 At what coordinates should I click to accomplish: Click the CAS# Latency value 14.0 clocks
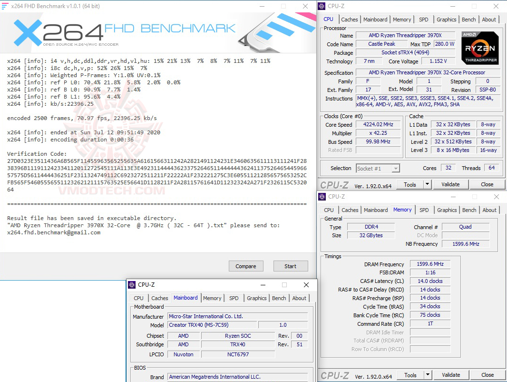(x=430, y=281)
